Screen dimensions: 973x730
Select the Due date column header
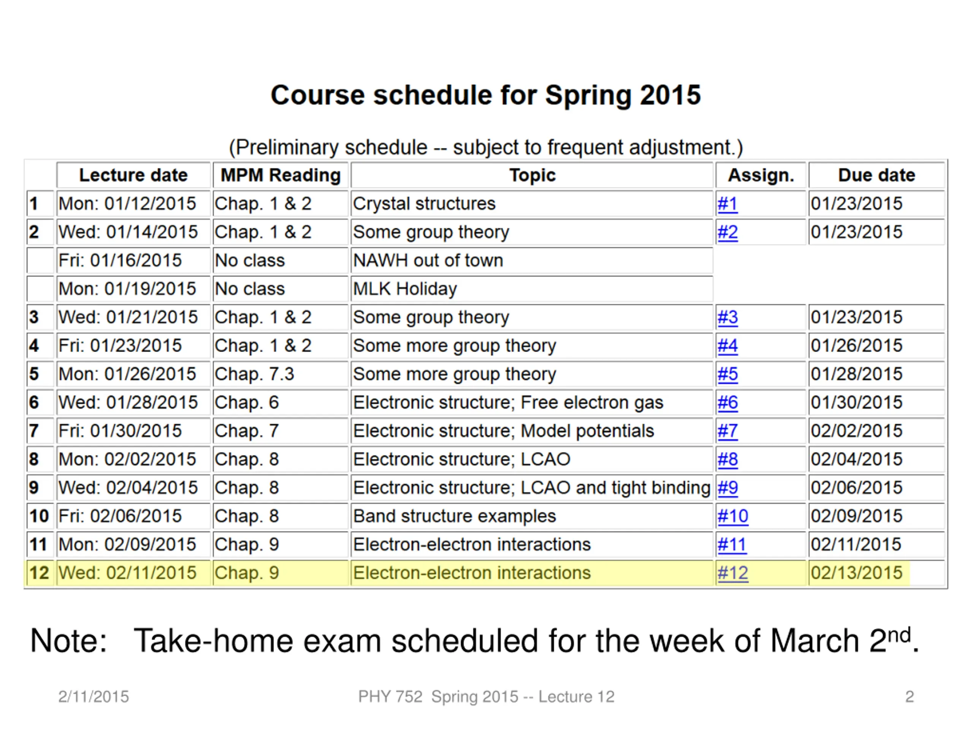876,175
